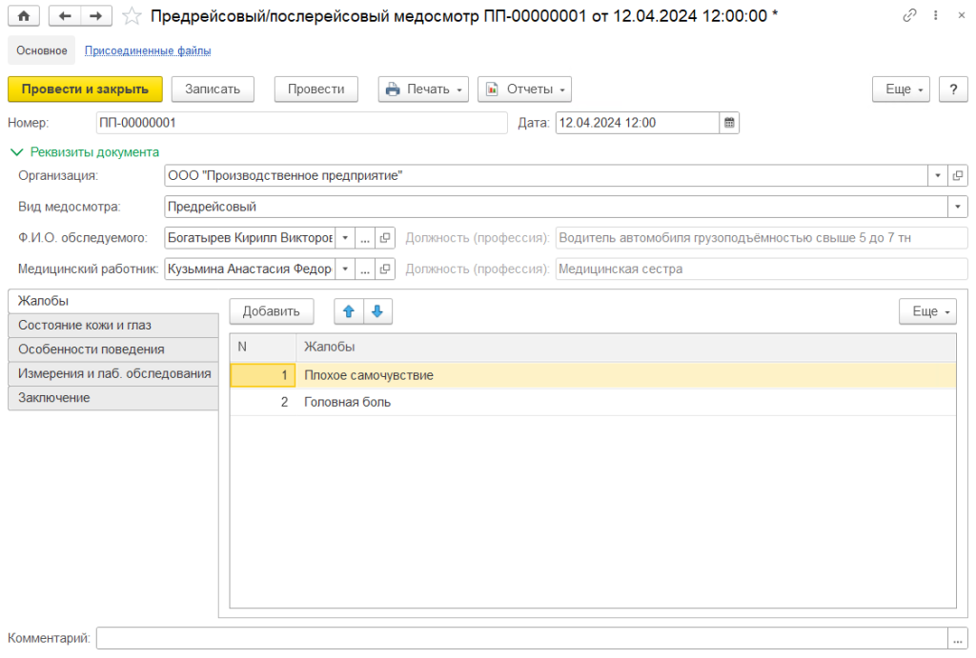Screen dimensions: 976x658
Task: Open the Организация record with open icon
Action: tap(958, 176)
